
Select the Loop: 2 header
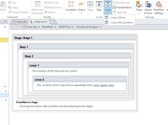(80, 80)
